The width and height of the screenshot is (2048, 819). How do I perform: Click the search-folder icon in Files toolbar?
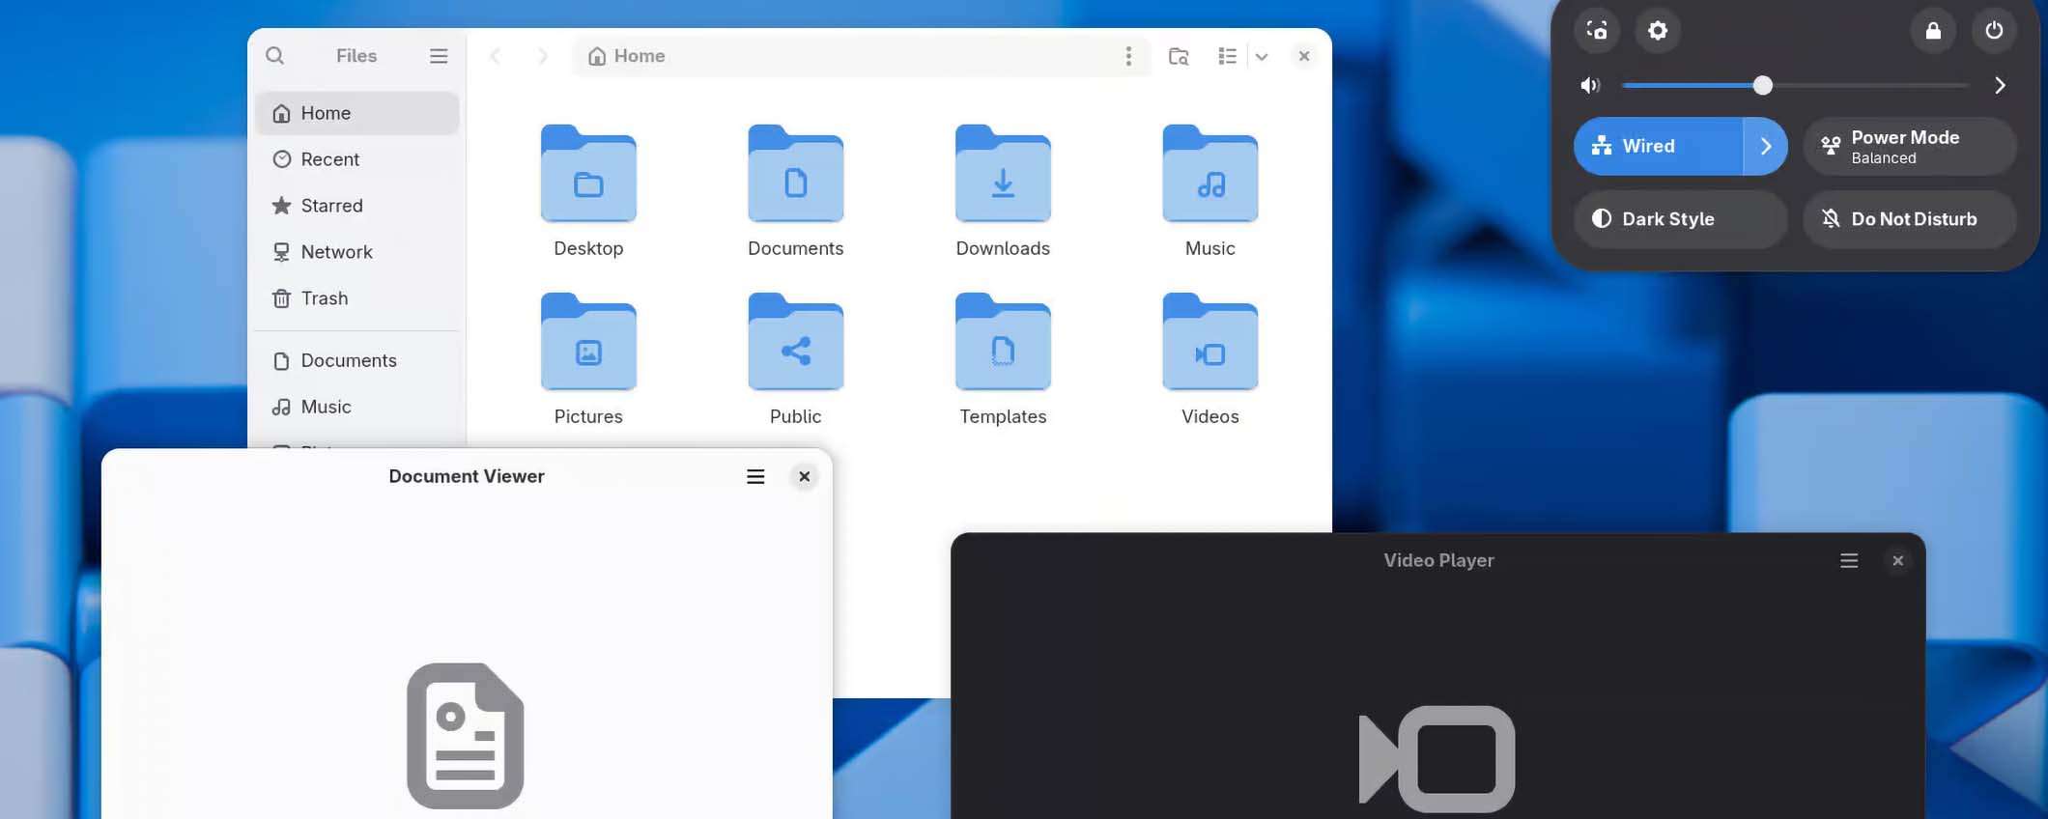point(1178,56)
